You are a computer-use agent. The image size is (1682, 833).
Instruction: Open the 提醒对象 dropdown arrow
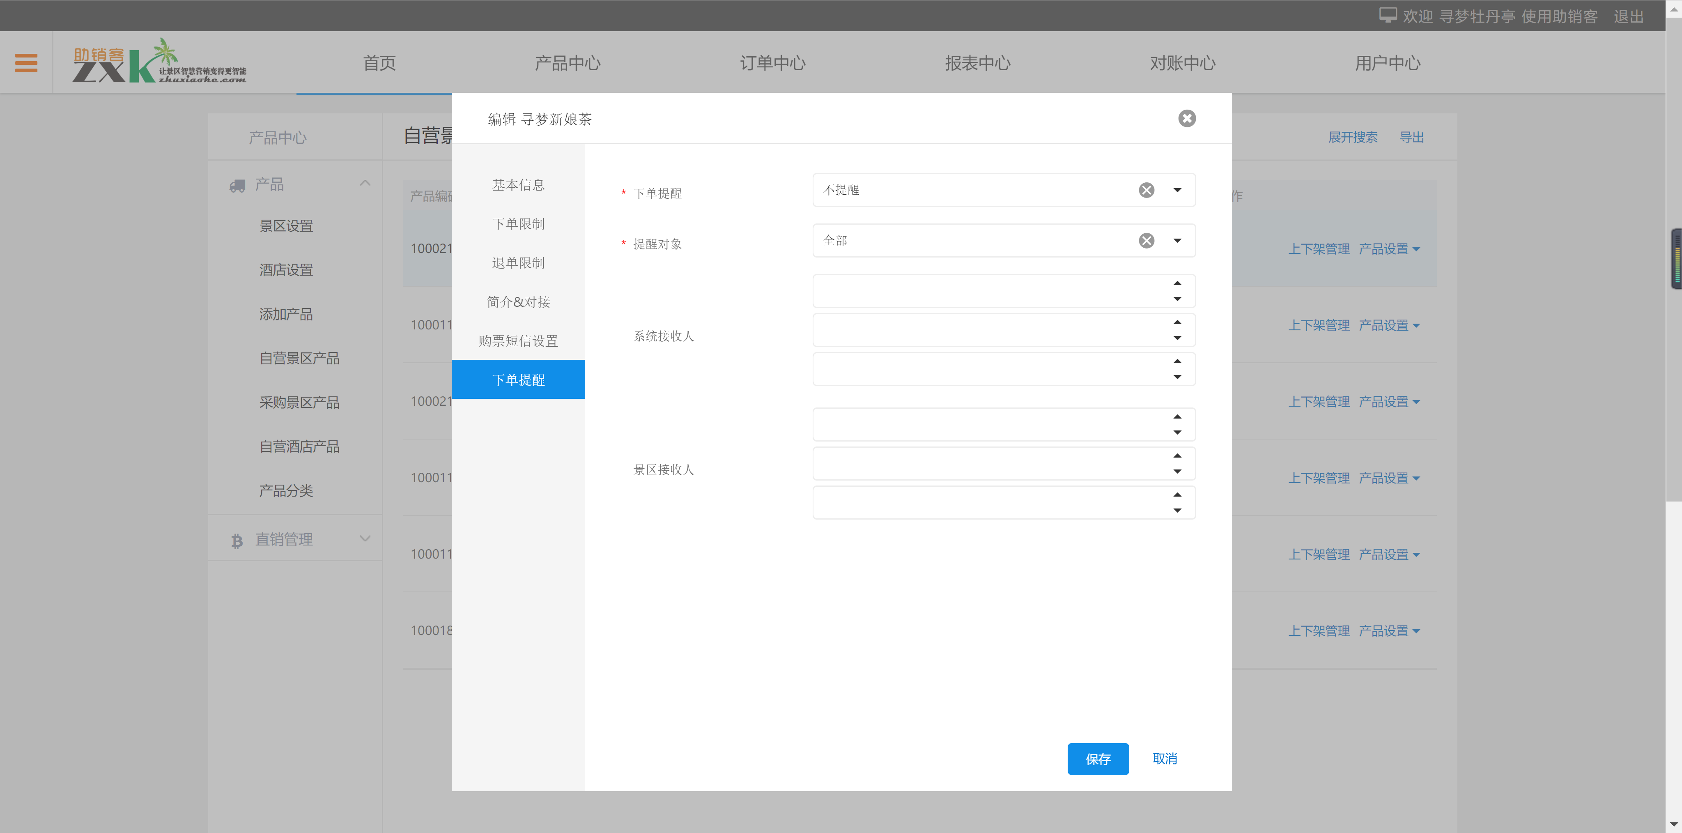(x=1176, y=240)
